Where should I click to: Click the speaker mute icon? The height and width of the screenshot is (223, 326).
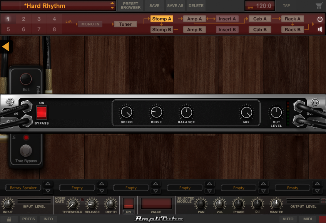point(320,29)
